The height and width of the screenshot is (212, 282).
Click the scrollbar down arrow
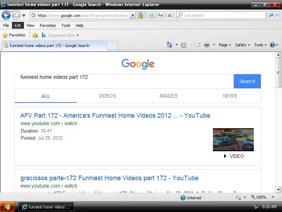(278, 189)
